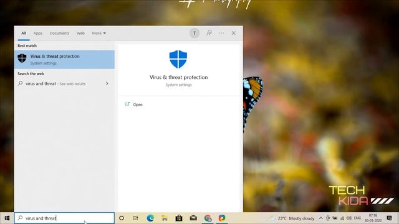Open the Action Center notifications icon

coord(389,218)
